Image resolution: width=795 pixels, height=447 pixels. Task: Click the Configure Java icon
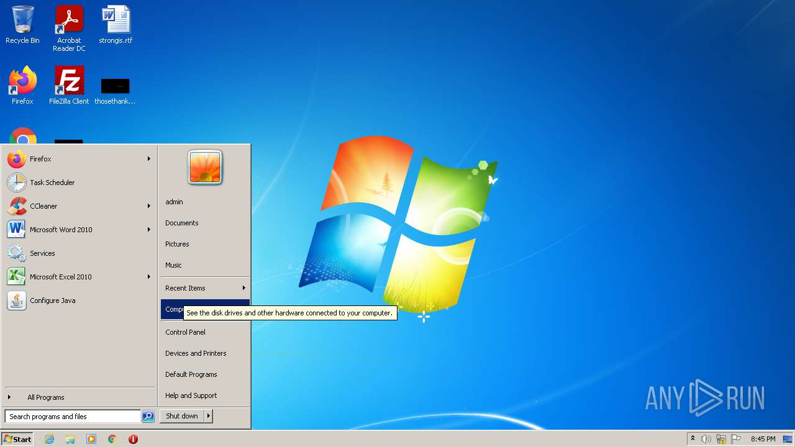point(17,300)
